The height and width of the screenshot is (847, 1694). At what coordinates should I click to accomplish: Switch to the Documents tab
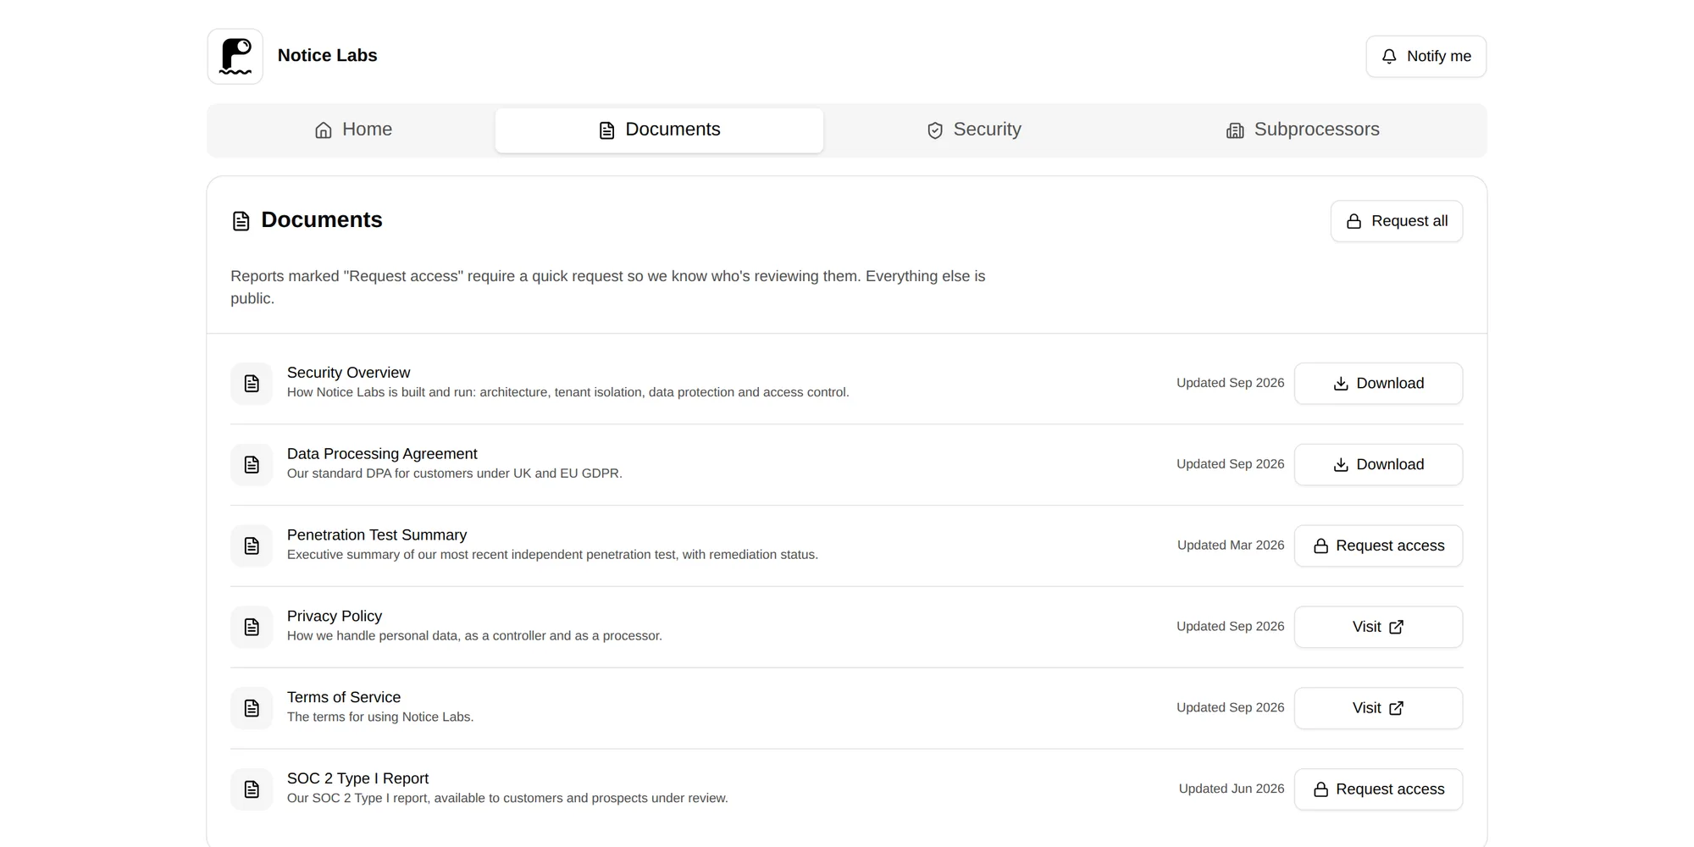click(x=659, y=130)
